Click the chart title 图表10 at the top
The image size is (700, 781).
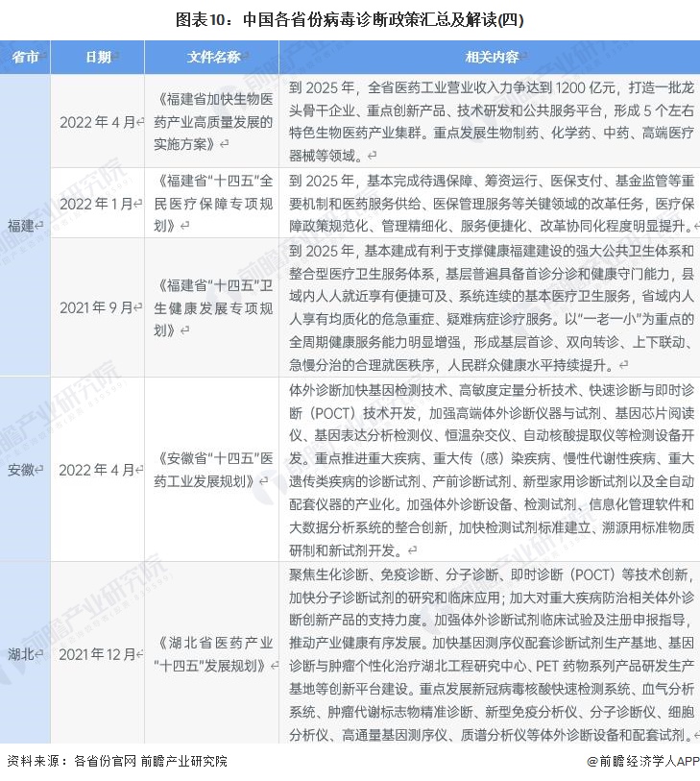[x=350, y=18]
